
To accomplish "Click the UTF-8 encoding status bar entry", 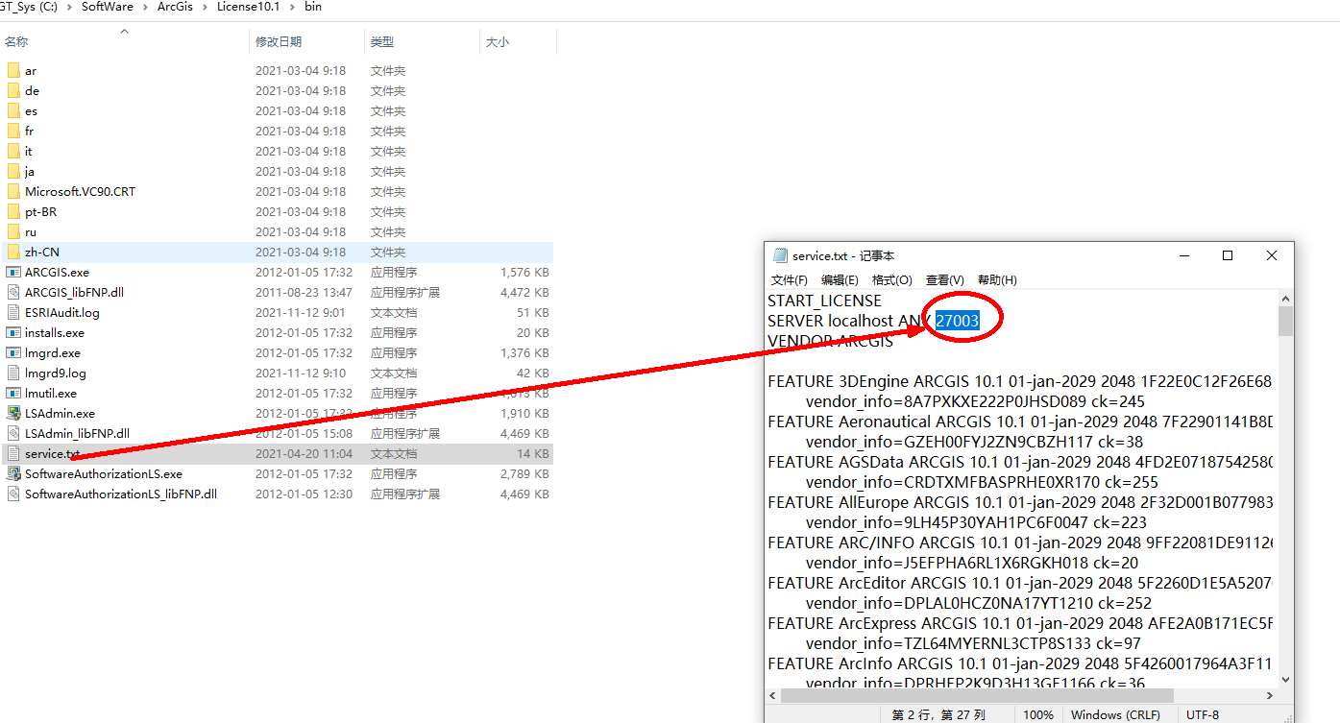I will [1203, 714].
